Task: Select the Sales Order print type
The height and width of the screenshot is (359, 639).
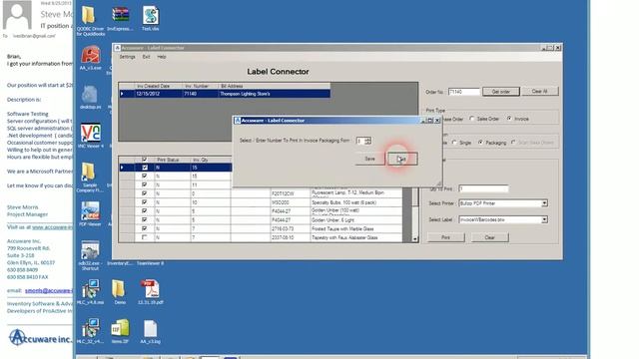Action: [472, 119]
